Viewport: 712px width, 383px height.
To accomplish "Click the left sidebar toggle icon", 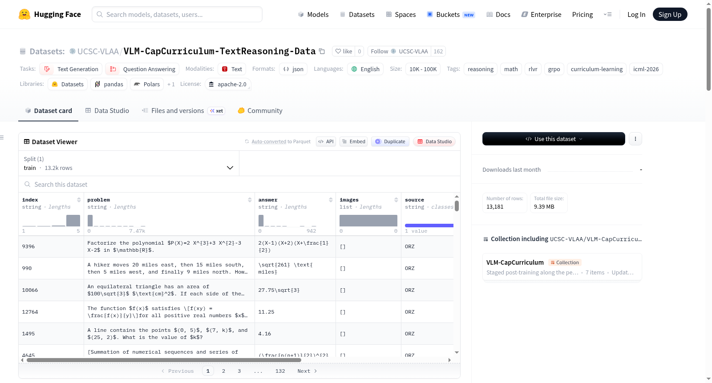I will 2,137.
